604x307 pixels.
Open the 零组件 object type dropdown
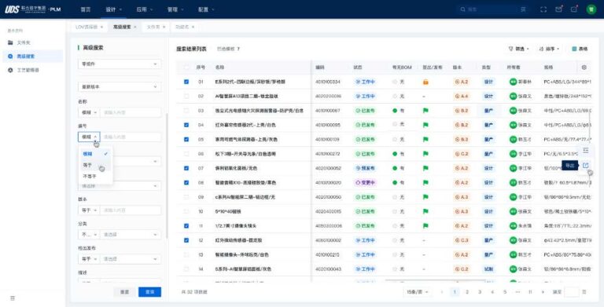click(120, 64)
